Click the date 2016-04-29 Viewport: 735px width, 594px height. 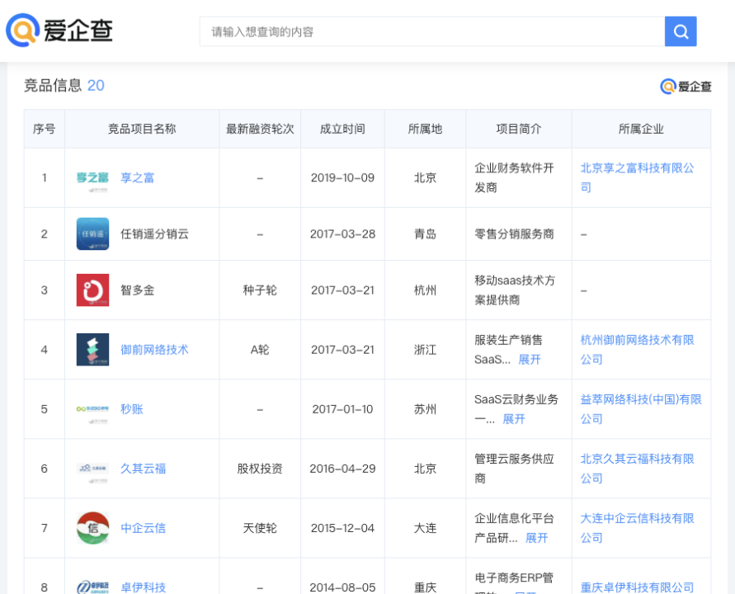pyautogui.click(x=342, y=469)
